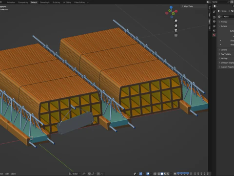Open world datablock browse dropdown
This screenshot has width=234, height=176.
click(220, 17)
